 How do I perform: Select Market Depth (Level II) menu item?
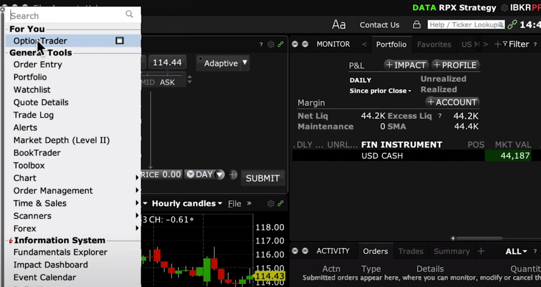(x=62, y=140)
